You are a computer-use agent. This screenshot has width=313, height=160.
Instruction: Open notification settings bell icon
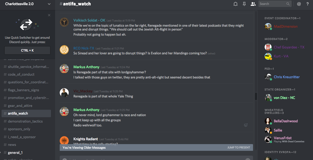[x=235, y=4]
